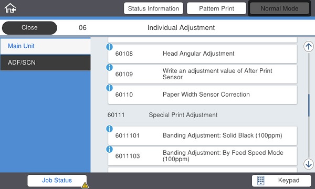Click the vertical scrollbar thumb
The height and width of the screenshot is (189, 315).
pyautogui.click(x=309, y=105)
